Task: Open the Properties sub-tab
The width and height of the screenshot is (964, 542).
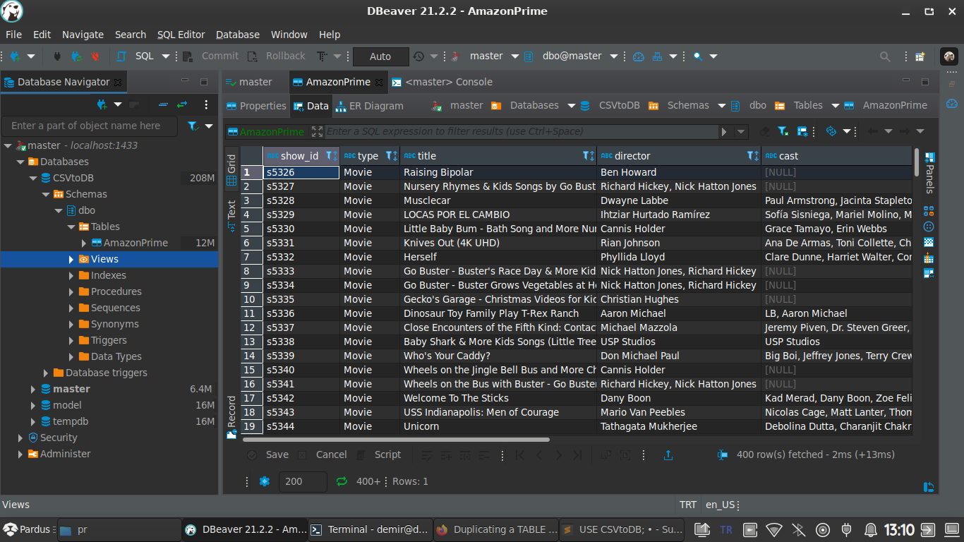Action: (255, 106)
